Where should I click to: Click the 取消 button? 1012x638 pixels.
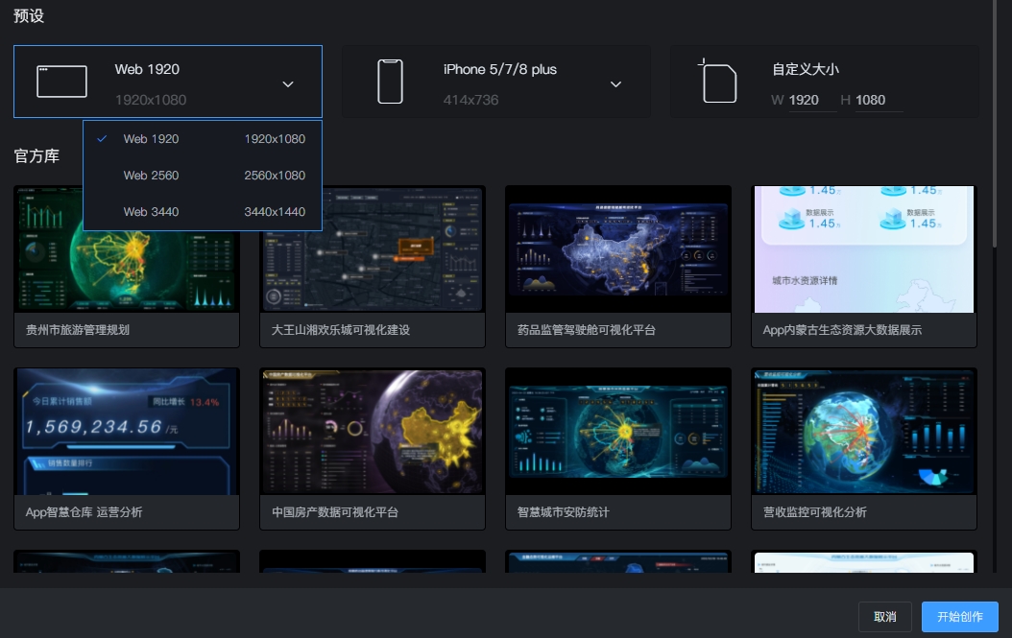(885, 617)
